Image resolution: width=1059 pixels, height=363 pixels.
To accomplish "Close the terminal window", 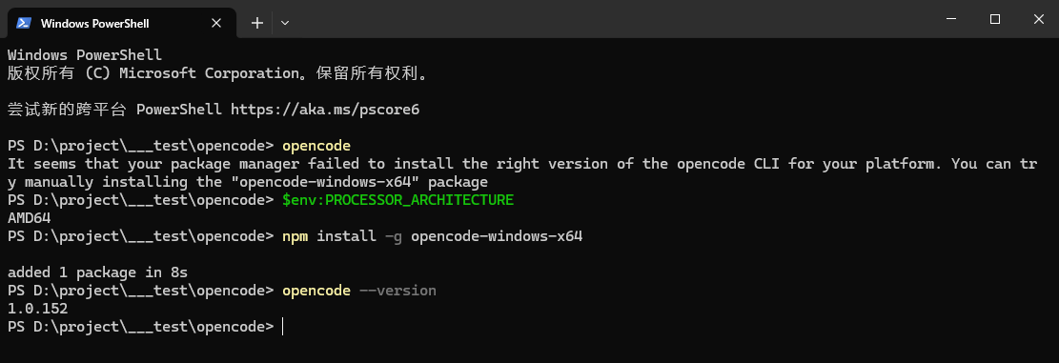I will click(x=1038, y=20).
